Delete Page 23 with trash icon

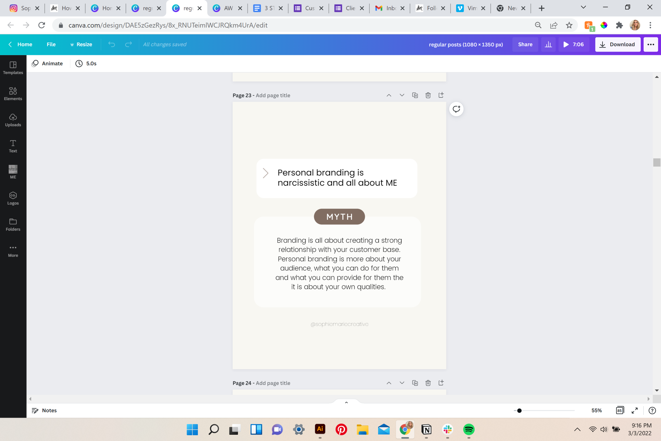[428, 95]
